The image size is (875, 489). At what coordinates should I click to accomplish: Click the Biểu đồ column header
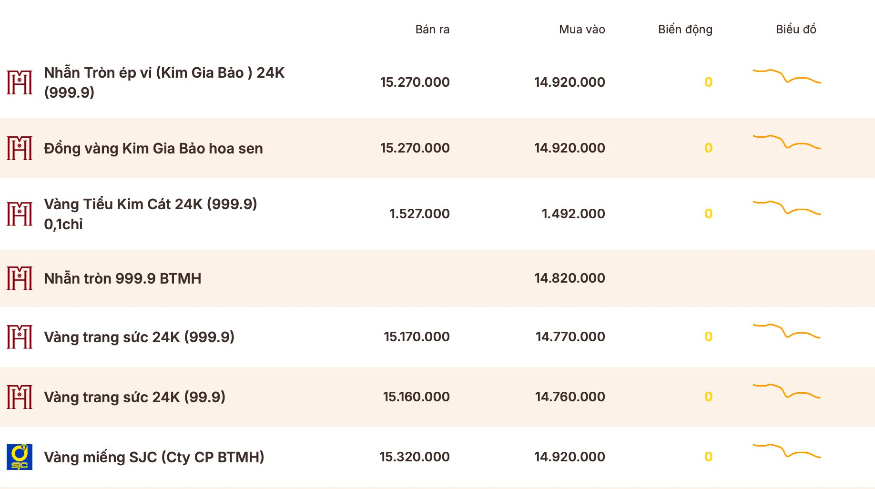(x=796, y=30)
